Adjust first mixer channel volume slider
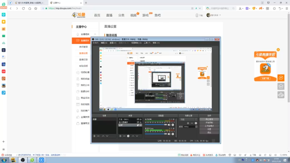The height and width of the screenshot is (163, 290). click(x=156, y=125)
